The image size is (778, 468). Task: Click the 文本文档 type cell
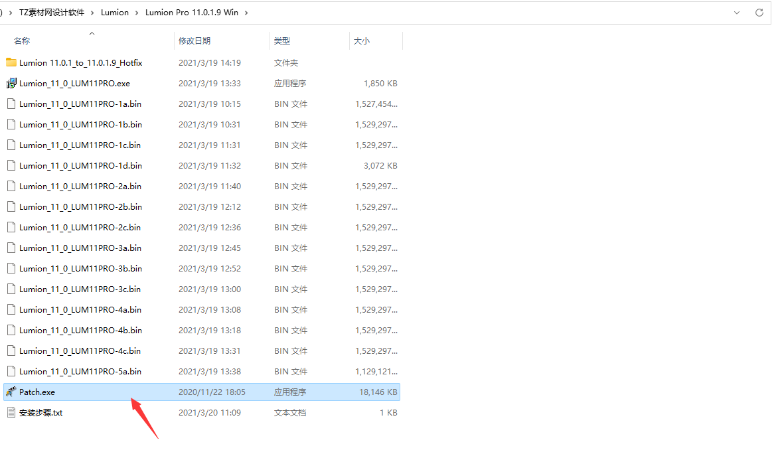(x=290, y=412)
